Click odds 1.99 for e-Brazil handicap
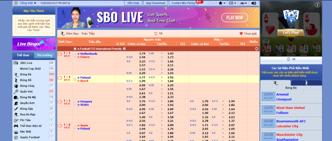This screenshot has height=141, width=332. tap(142, 81)
